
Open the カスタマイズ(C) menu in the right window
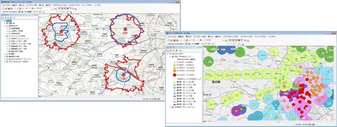[247, 37]
